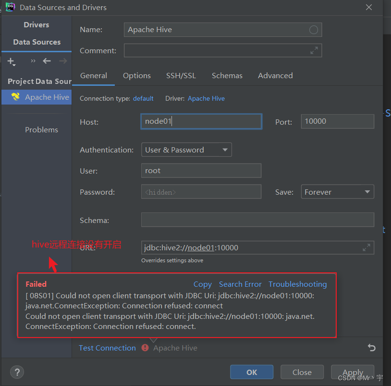Switch to the SSH/SSL tab
This screenshot has height=386, width=391.
181,76
